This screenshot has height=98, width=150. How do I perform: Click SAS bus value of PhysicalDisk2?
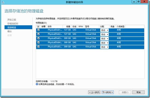click(74, 34)
